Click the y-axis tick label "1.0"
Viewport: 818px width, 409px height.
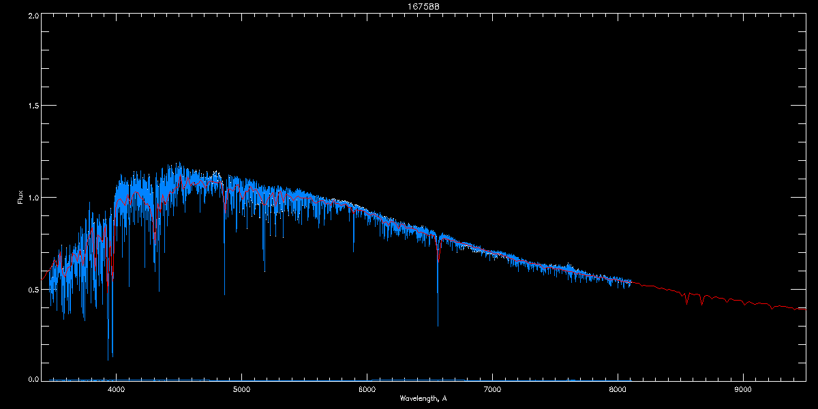pos(33,198)
